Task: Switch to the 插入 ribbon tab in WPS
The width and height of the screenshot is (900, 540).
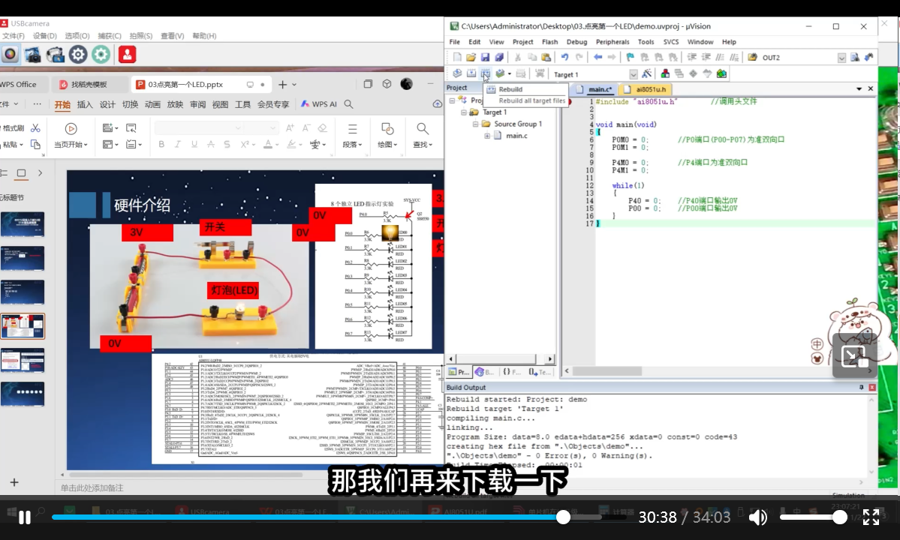Action: [x=85, y=104]
